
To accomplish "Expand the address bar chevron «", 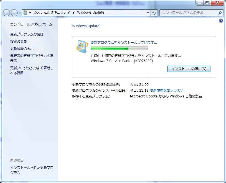I will (x=30, y=12).
